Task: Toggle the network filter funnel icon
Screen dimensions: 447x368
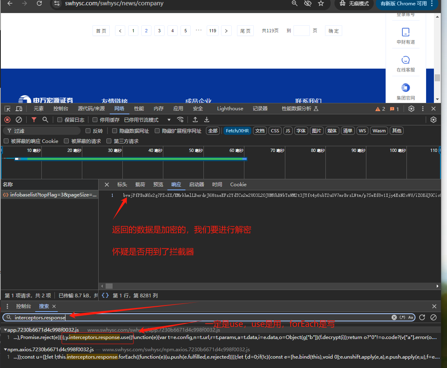Action: pyautogui.click(x=34, y=120)
